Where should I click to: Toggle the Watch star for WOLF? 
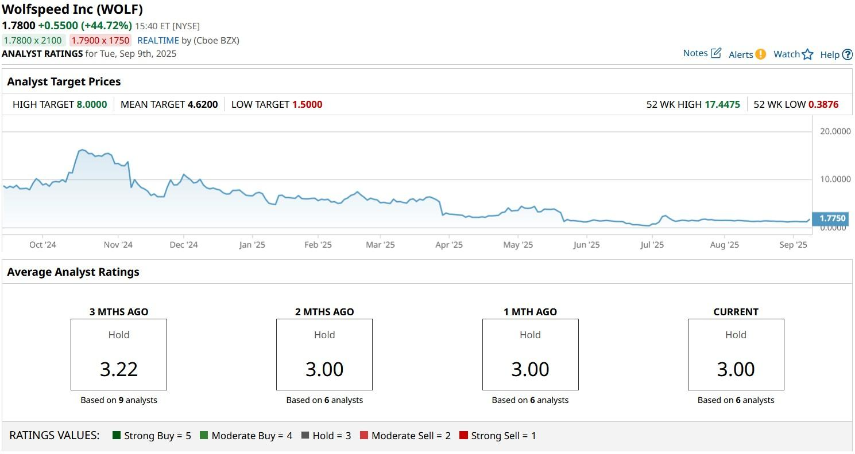click(x=809, y=53)
